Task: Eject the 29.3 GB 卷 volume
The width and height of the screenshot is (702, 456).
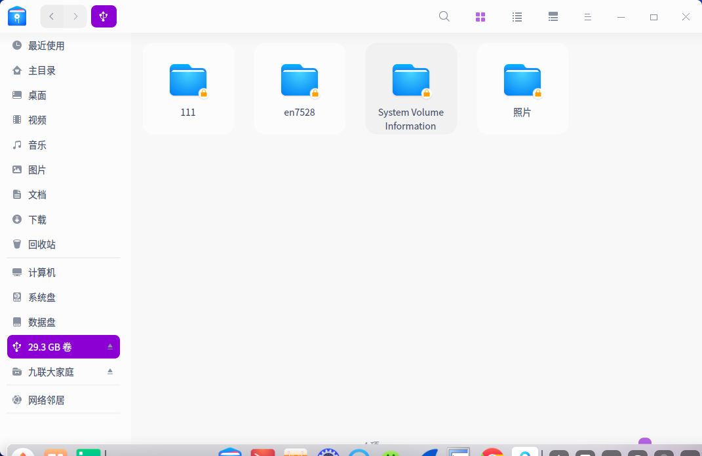Action: pos(110,347)
